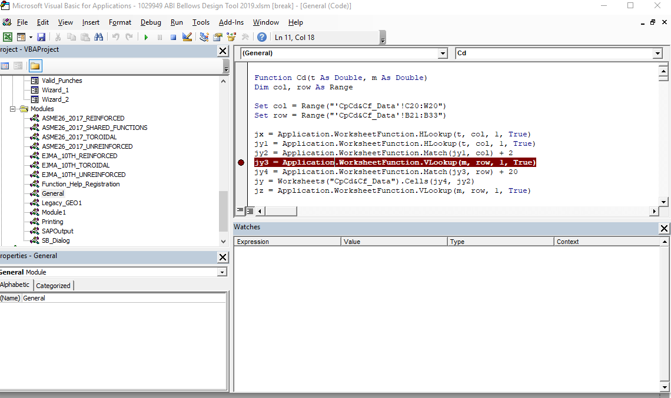Switch to the Categorized properties tab
Screen dimensions: 671x398
pyautogui.click(x=53, y=285)
